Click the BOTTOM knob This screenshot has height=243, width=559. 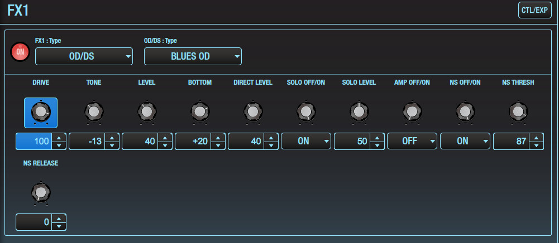[200, 112]
